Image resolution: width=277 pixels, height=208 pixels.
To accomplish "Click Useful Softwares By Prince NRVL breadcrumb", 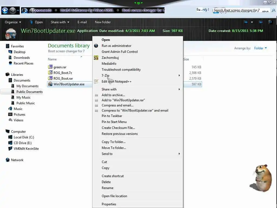I will coord(87,11).
